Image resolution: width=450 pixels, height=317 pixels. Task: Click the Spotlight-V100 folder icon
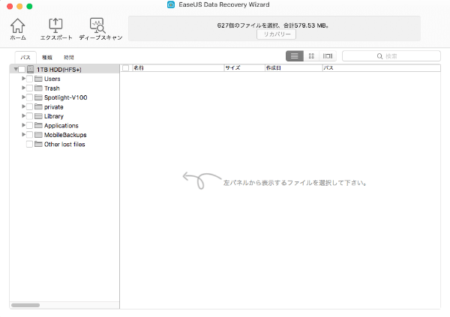point(38,97)
